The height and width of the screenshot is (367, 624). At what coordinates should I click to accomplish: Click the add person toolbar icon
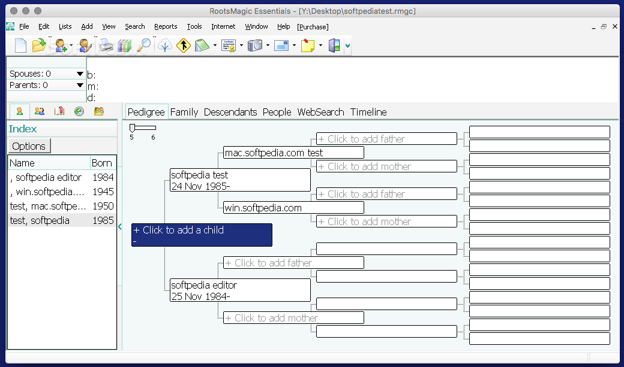tap(61, 46)
